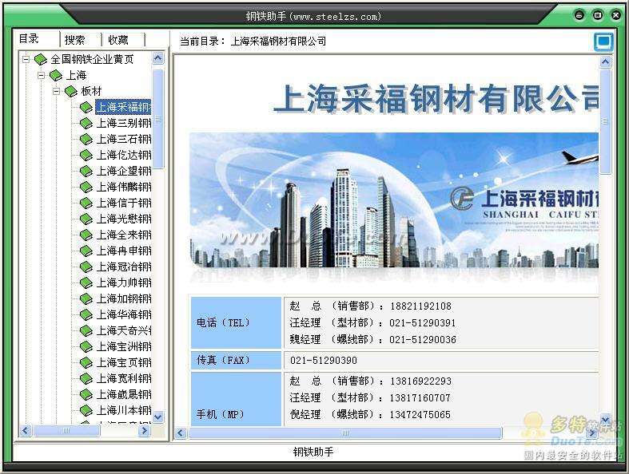Click the tree panel vertical scrollbar thumb
The height and width of the screenshot is (474, 629).
[158, 119]
